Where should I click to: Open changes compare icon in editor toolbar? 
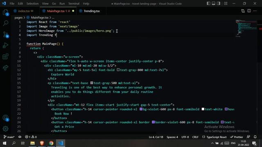point(243,11)
